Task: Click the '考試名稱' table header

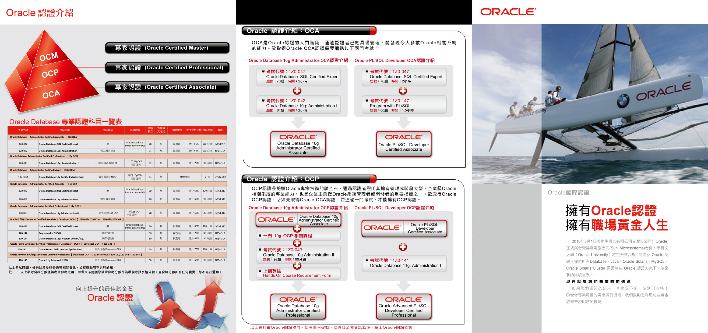Action: 65,130
